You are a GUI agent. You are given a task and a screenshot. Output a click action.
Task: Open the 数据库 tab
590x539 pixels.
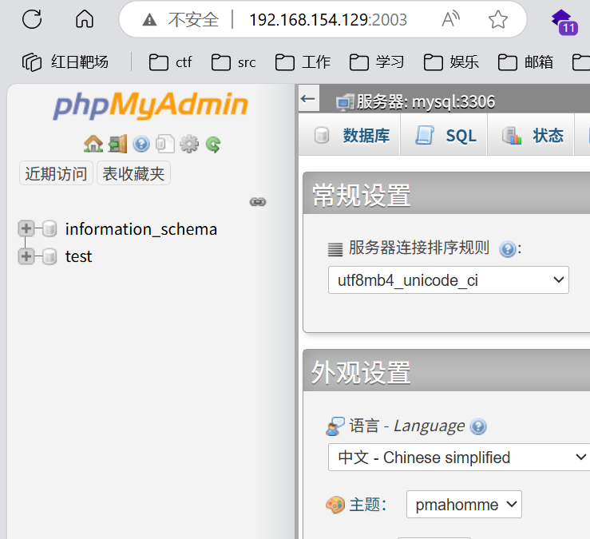[350, 135]
